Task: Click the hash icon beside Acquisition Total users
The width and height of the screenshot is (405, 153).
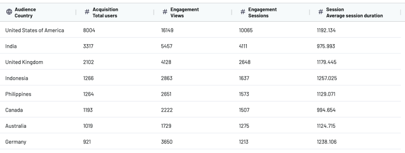Action: point(87,12)
